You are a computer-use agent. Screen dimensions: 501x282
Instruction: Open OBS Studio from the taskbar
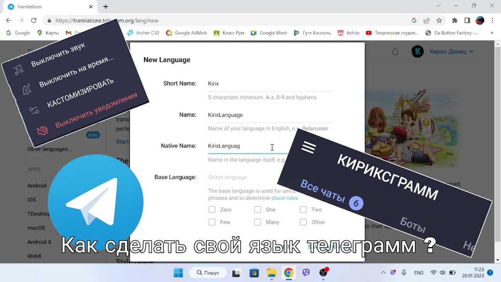click(323, 273)
